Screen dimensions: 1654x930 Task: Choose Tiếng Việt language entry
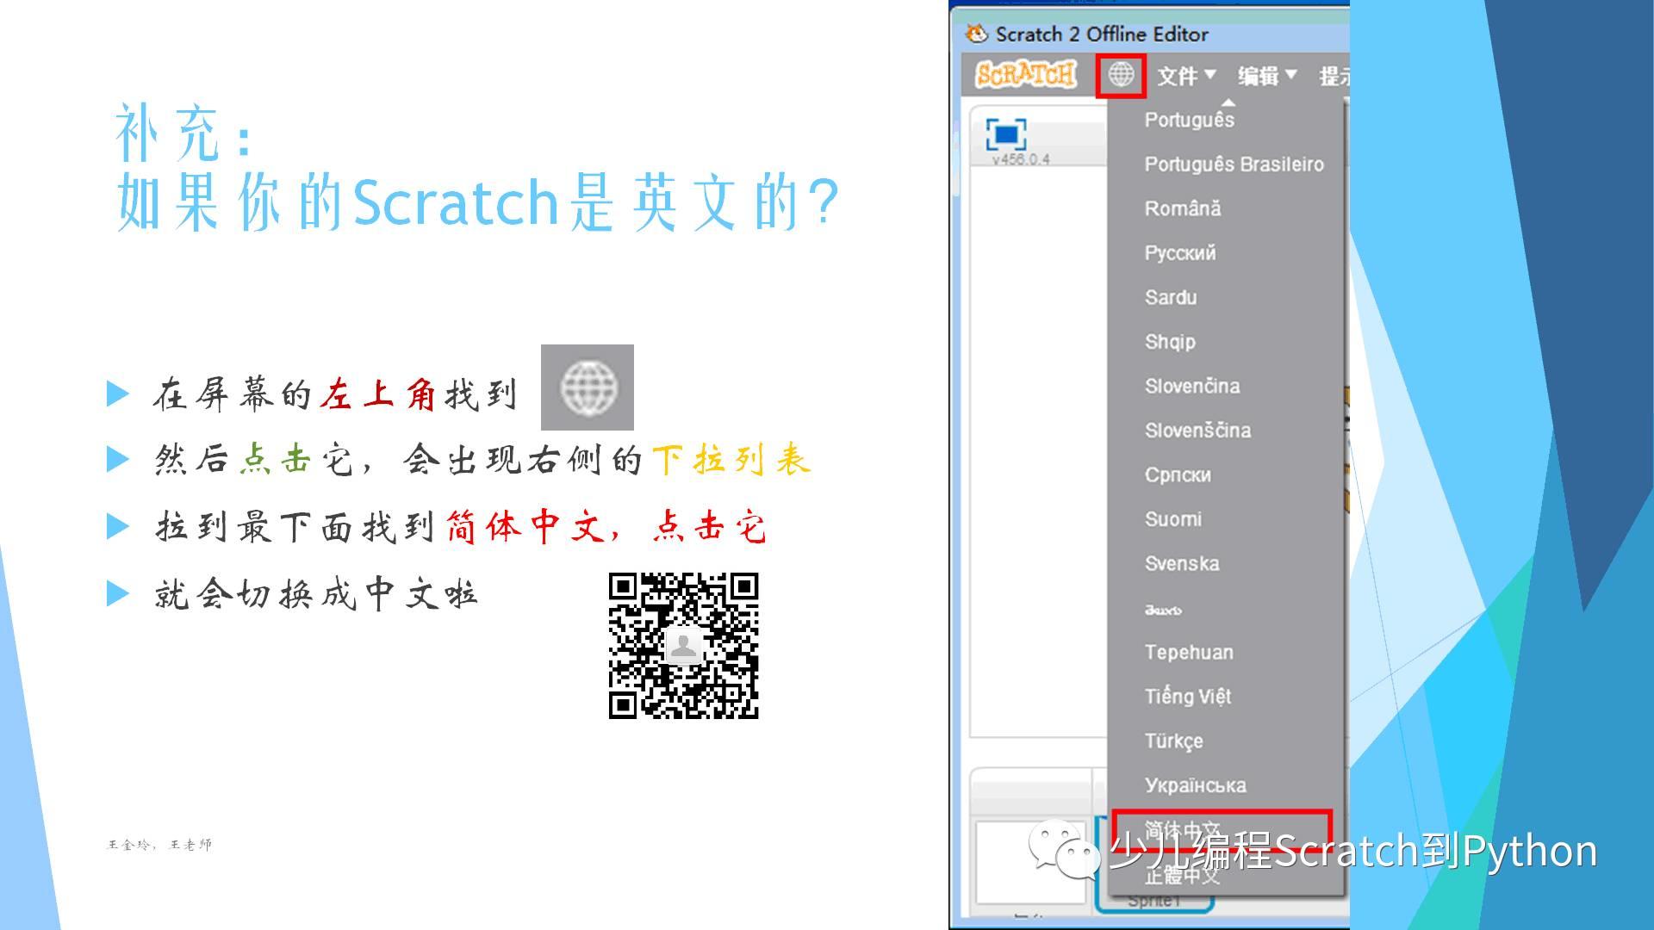click(1187, 697)
